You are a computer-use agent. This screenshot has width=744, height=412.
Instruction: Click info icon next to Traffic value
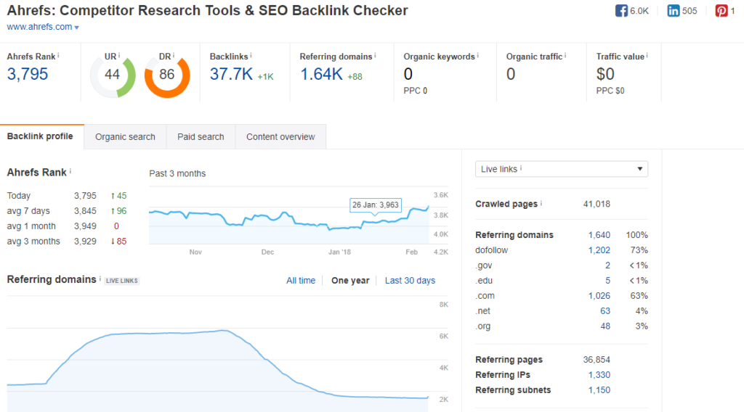click(647, 55)
